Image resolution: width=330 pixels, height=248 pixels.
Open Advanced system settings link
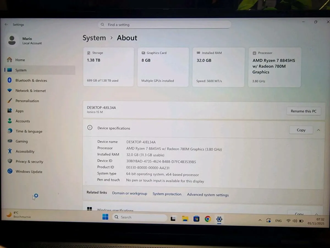[x=208, y=195]
